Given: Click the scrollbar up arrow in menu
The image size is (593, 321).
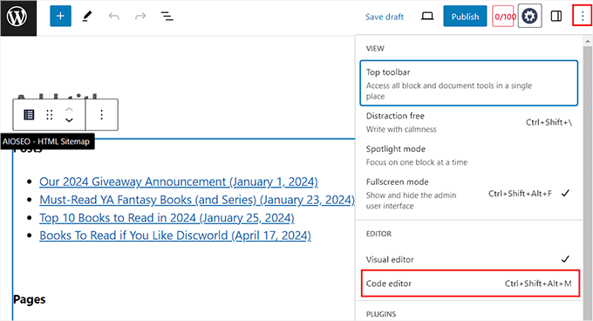Looking at the screenshot, I should [587, 41].
